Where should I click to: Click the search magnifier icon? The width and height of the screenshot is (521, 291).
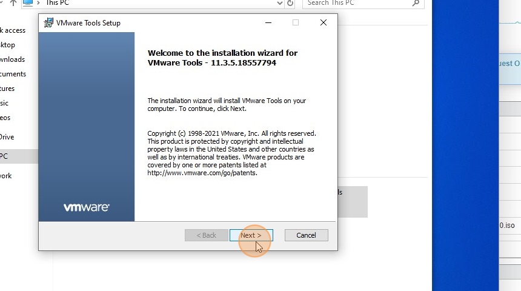point(416,3)
